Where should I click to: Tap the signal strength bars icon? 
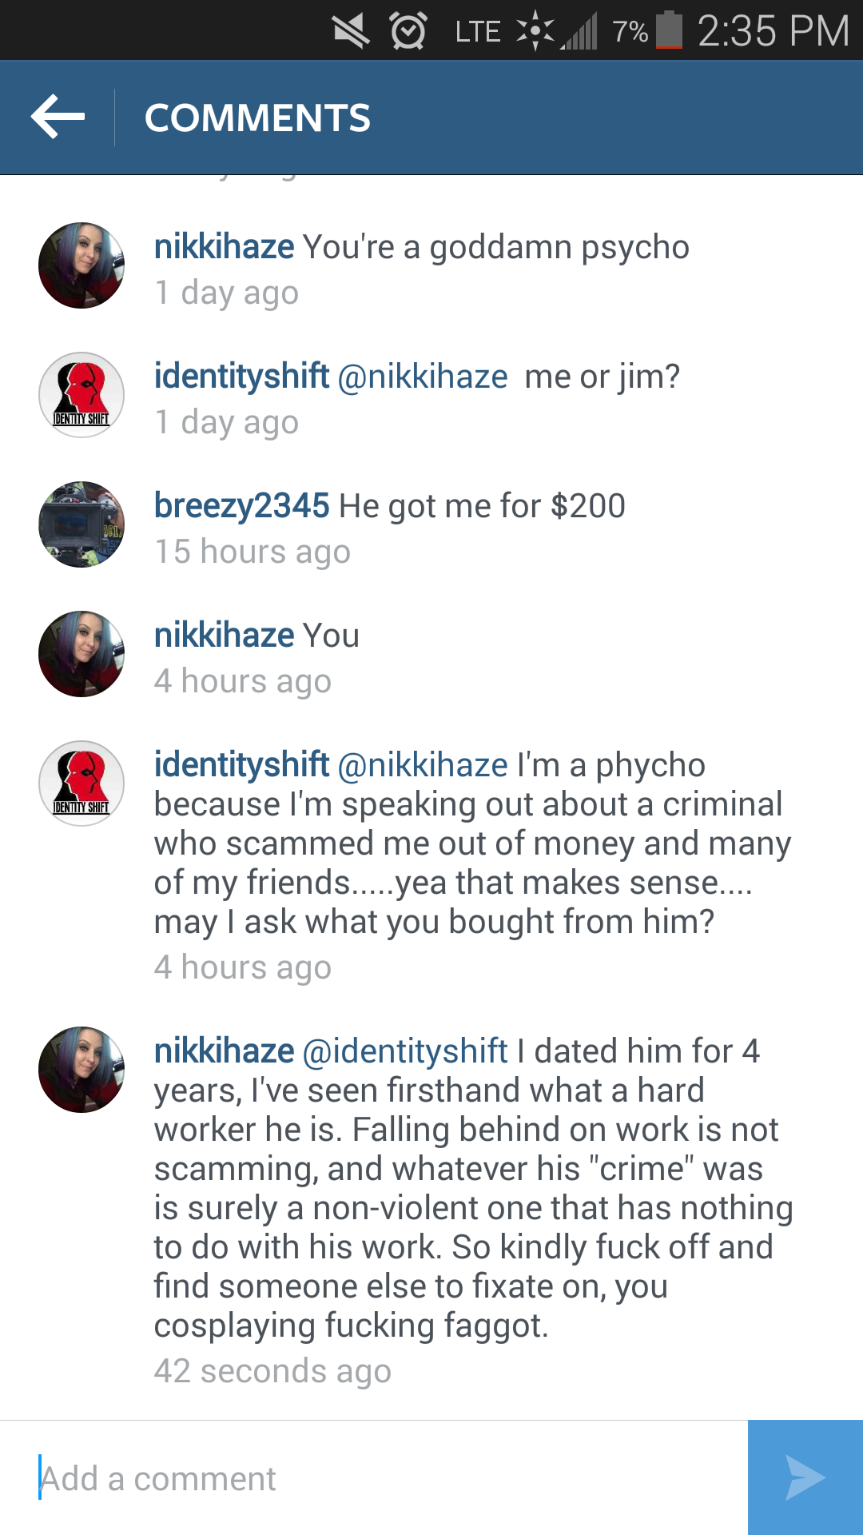click(579, 32)
